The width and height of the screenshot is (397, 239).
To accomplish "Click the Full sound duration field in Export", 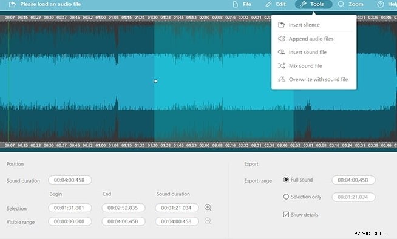I will pyautogui.click(x=353, y=180).
